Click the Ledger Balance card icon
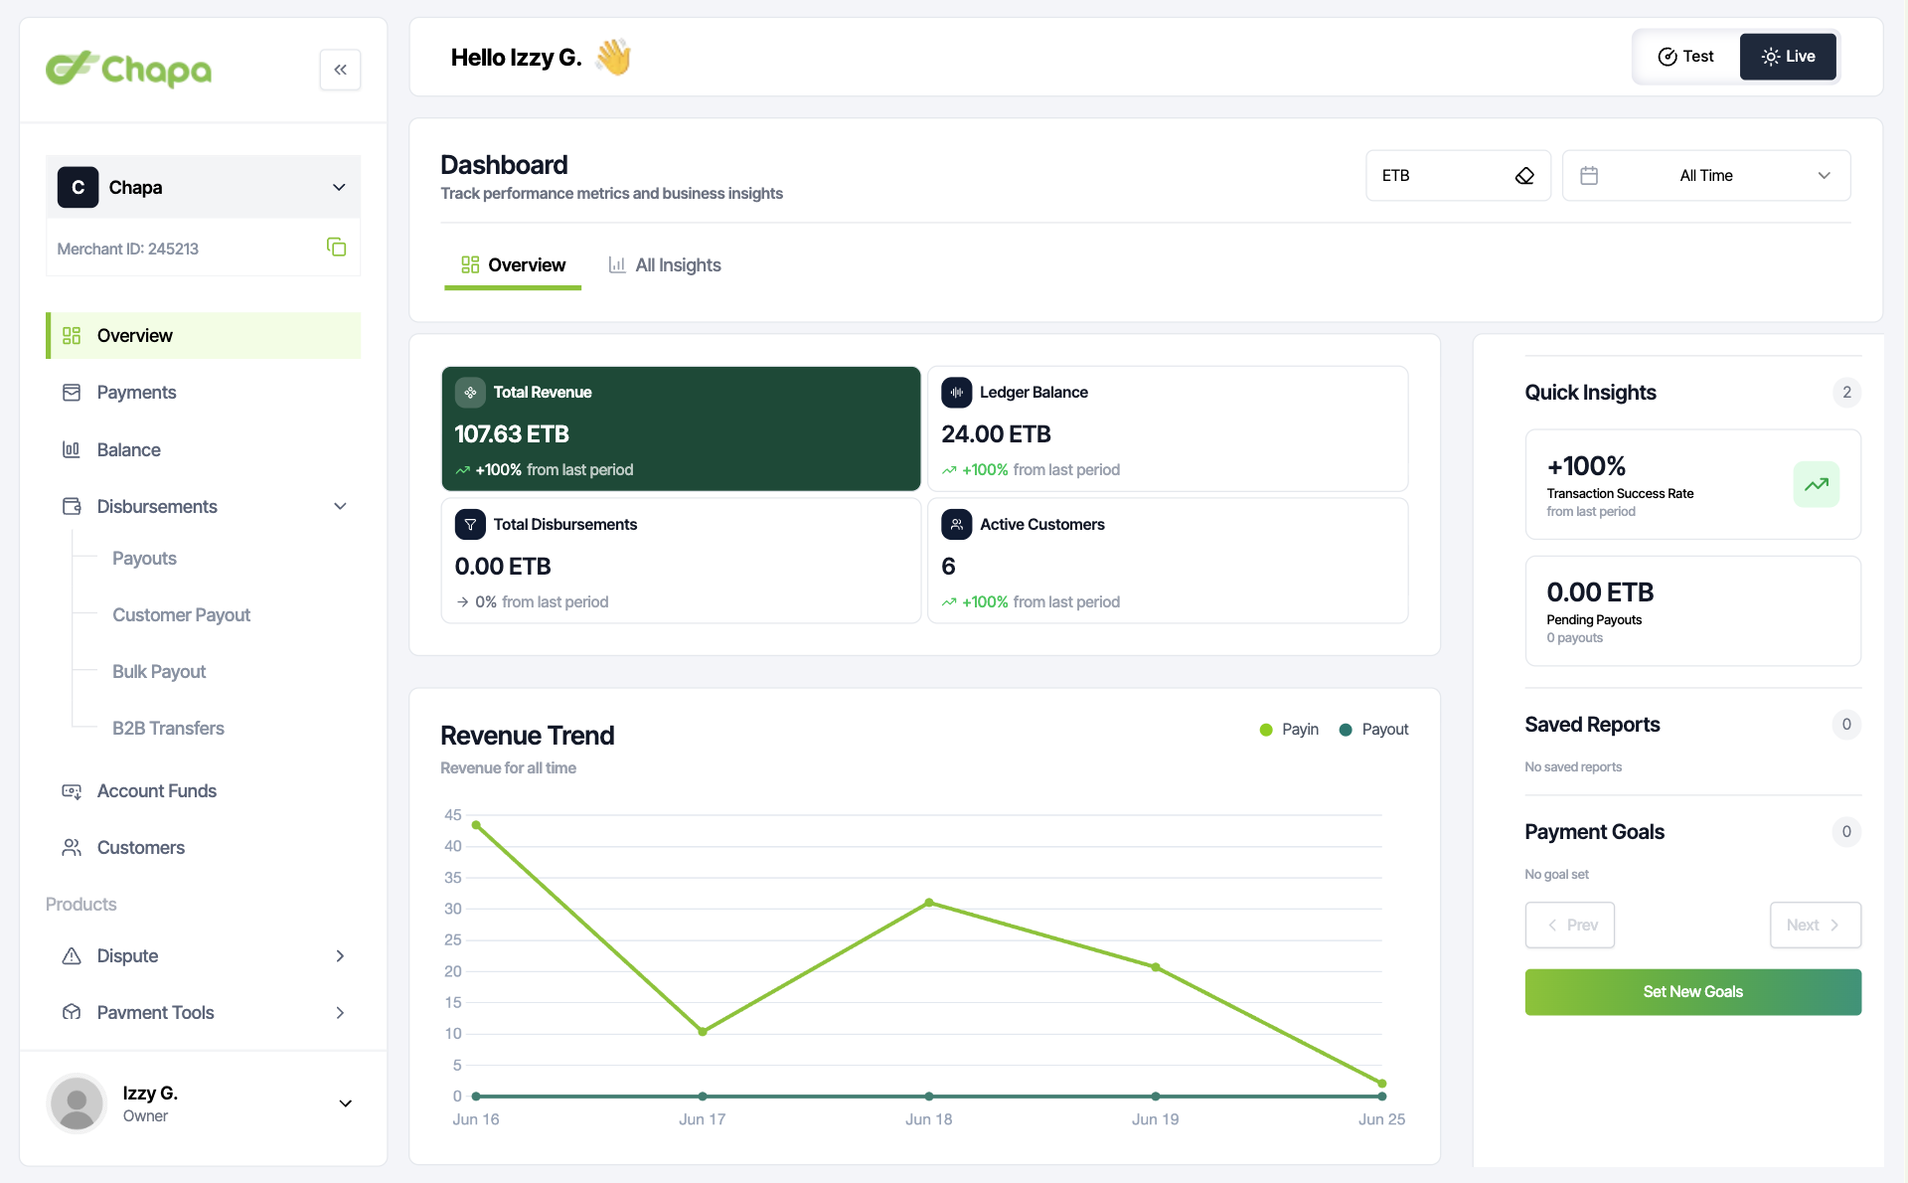This screenshot has height=1183, width=1908. (956, 393)
